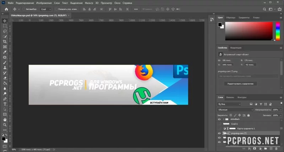Open the Обычные blend mode dropdown
The height and width of the screenshot is (152, 284).
pos(235,110)
